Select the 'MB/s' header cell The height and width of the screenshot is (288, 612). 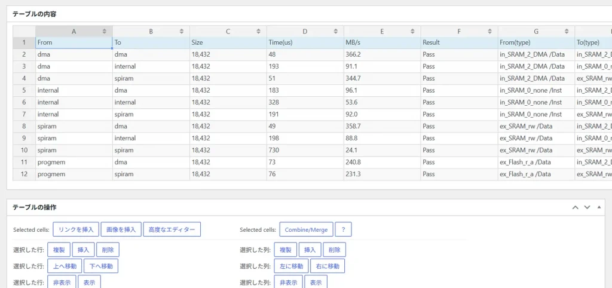[x=382, y=42]
